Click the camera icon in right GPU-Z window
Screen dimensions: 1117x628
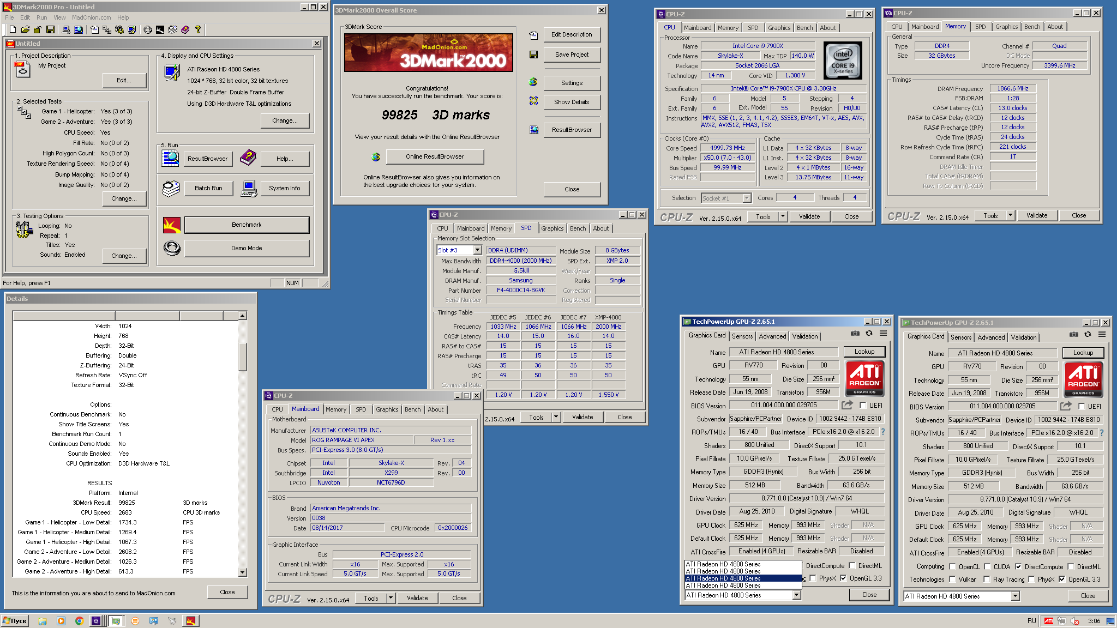(x=1073, y=334)
